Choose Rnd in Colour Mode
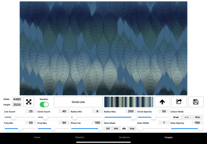The width and height of the screenshot is (207, 144). tap(197, 117)
